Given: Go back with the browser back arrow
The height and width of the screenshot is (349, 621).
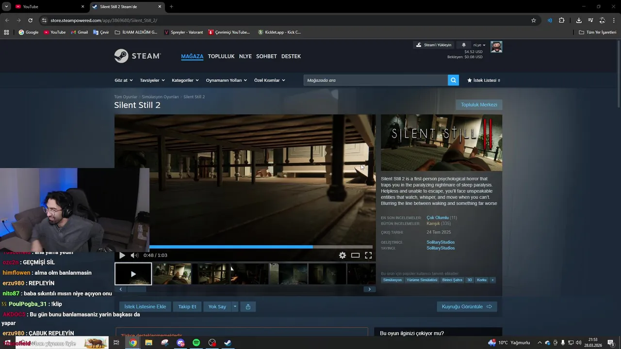Looking at the screenshot, I should (7, 20).
